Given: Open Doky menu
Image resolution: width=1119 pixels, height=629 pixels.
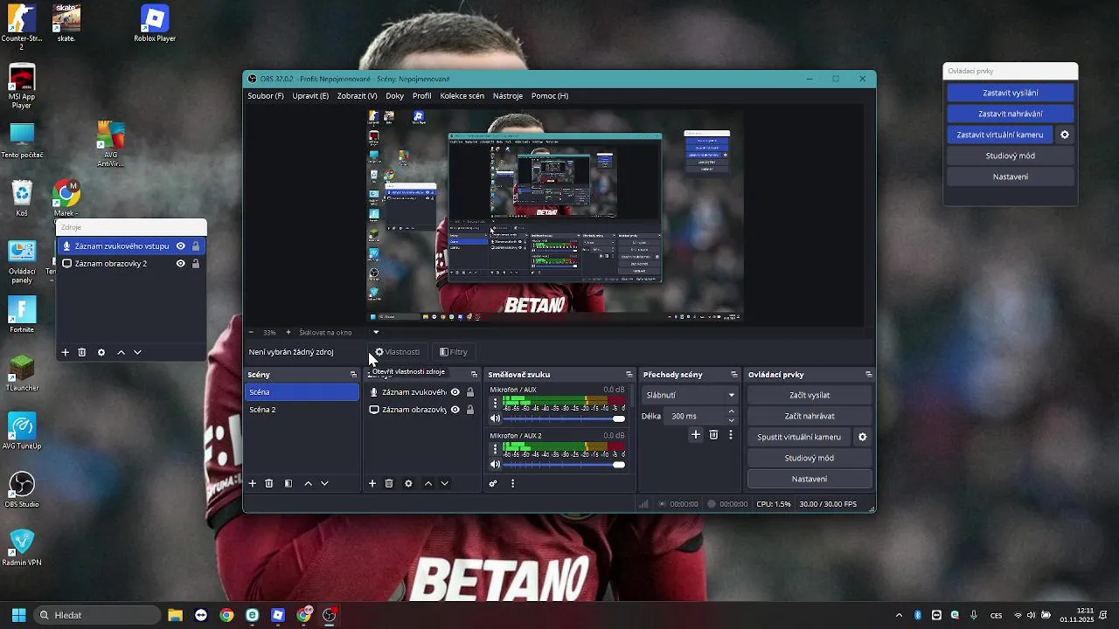Looking at the screenshot, I should [x=395, y=96].
